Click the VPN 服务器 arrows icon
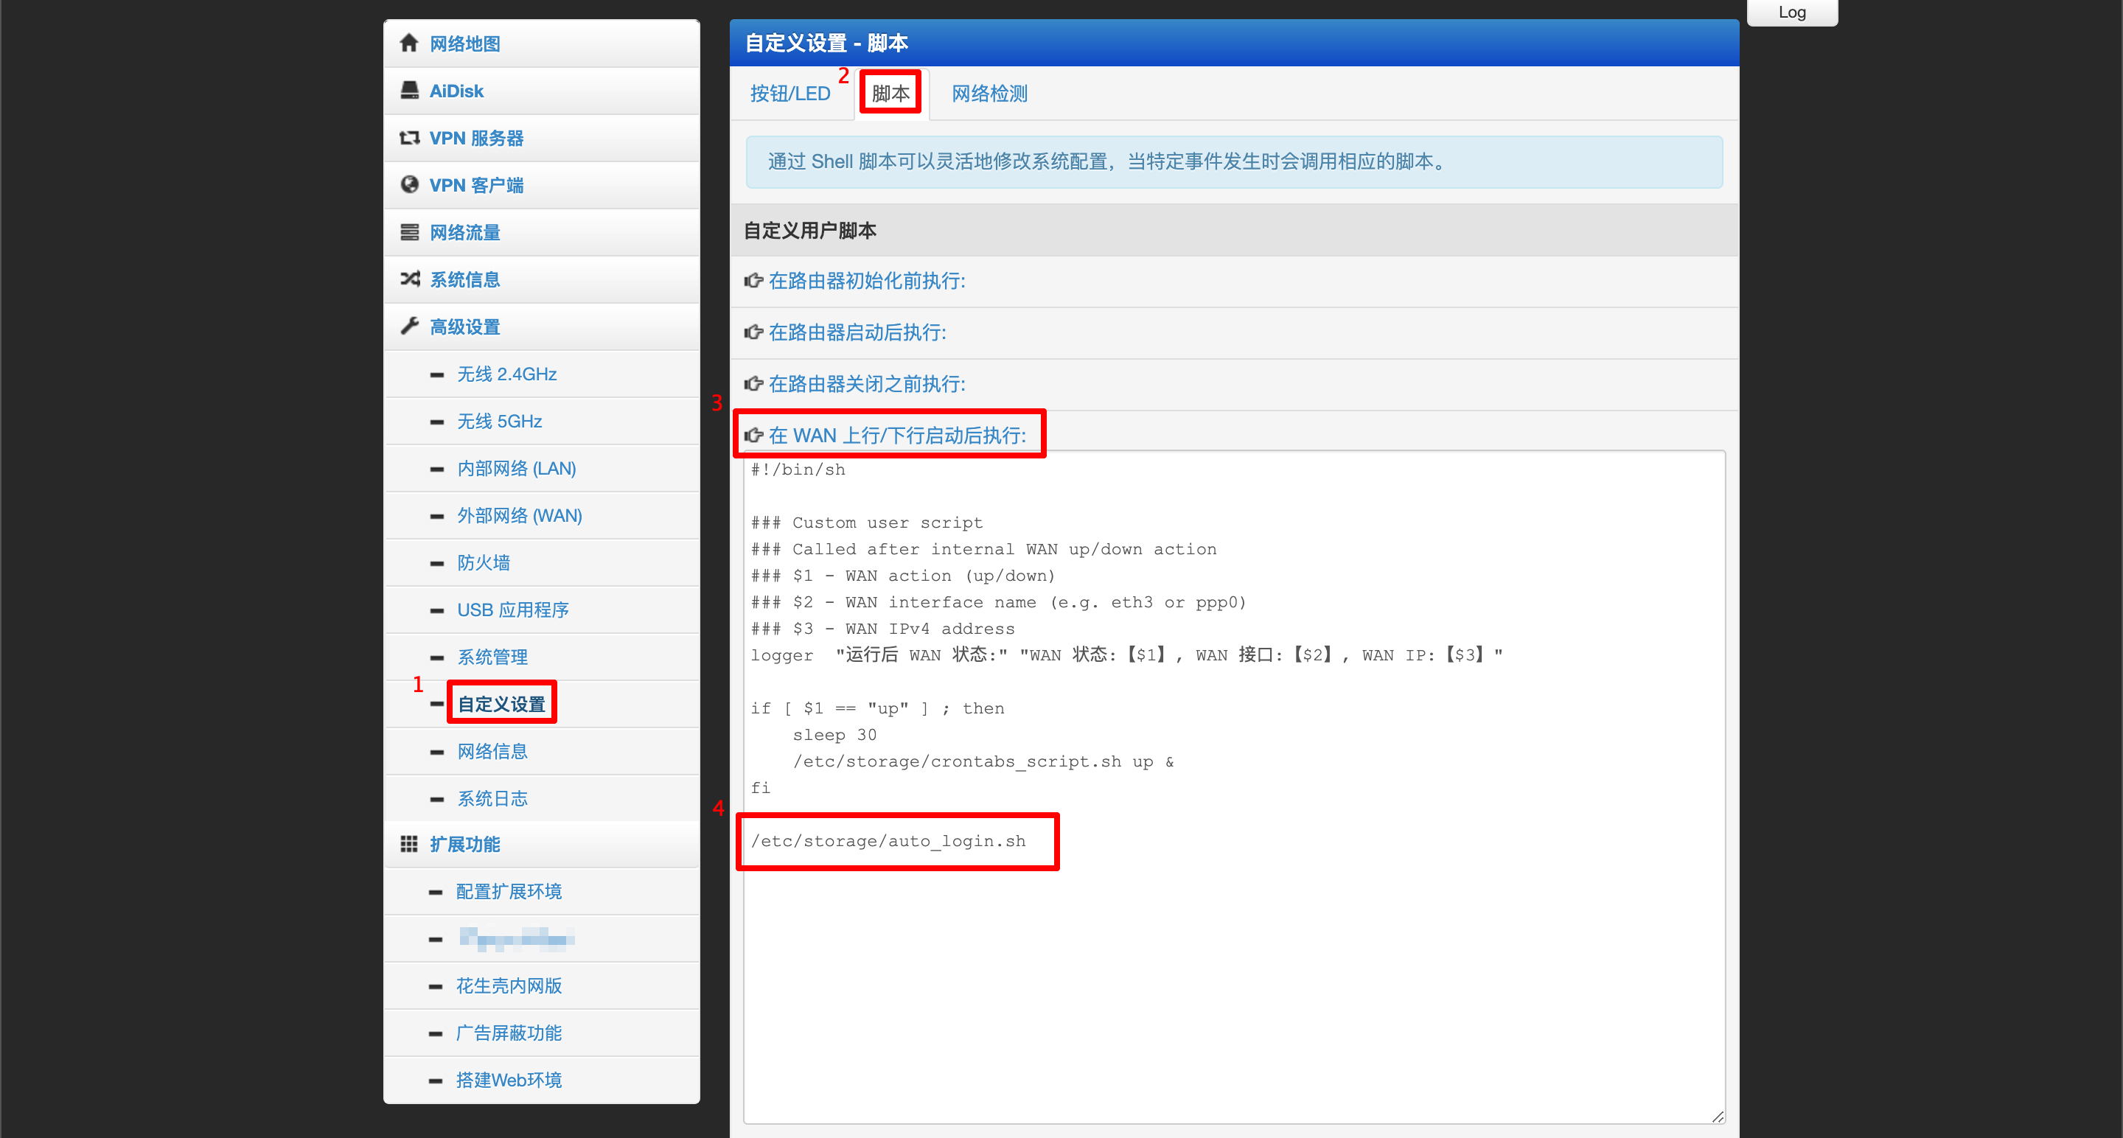Viewport: 2123px width, 1138px height. [x=409, y=138]
